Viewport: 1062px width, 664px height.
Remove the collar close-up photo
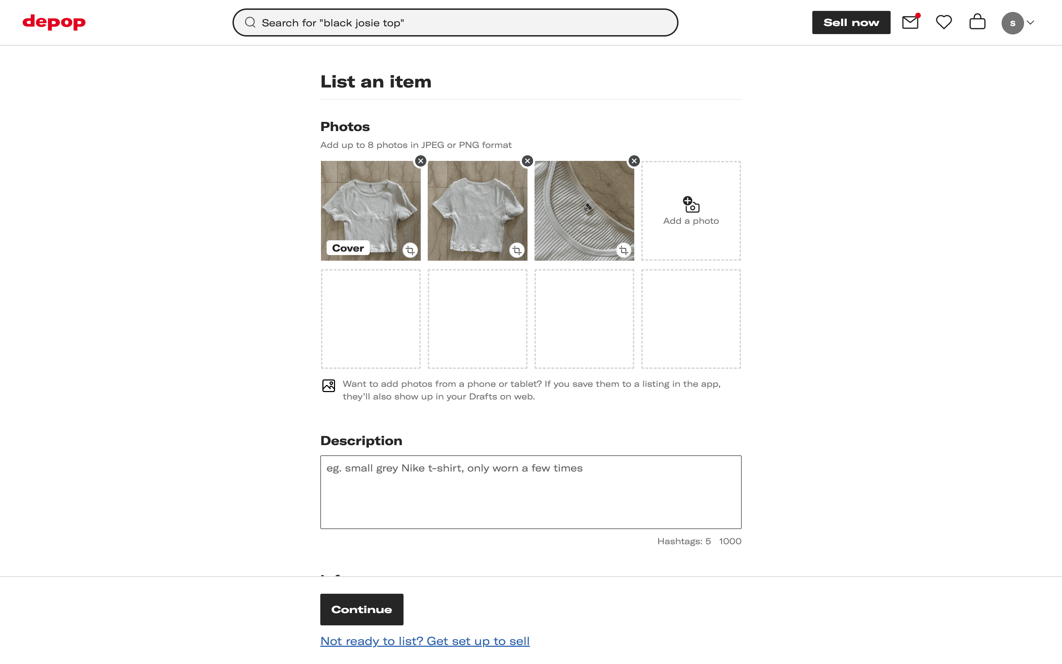634,161
